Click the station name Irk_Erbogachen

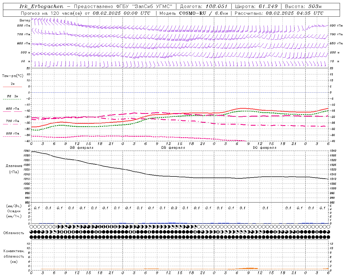41,6
